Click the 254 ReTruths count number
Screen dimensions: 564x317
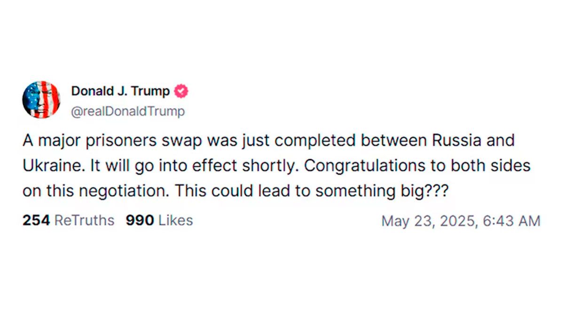(x=36, y=220)
